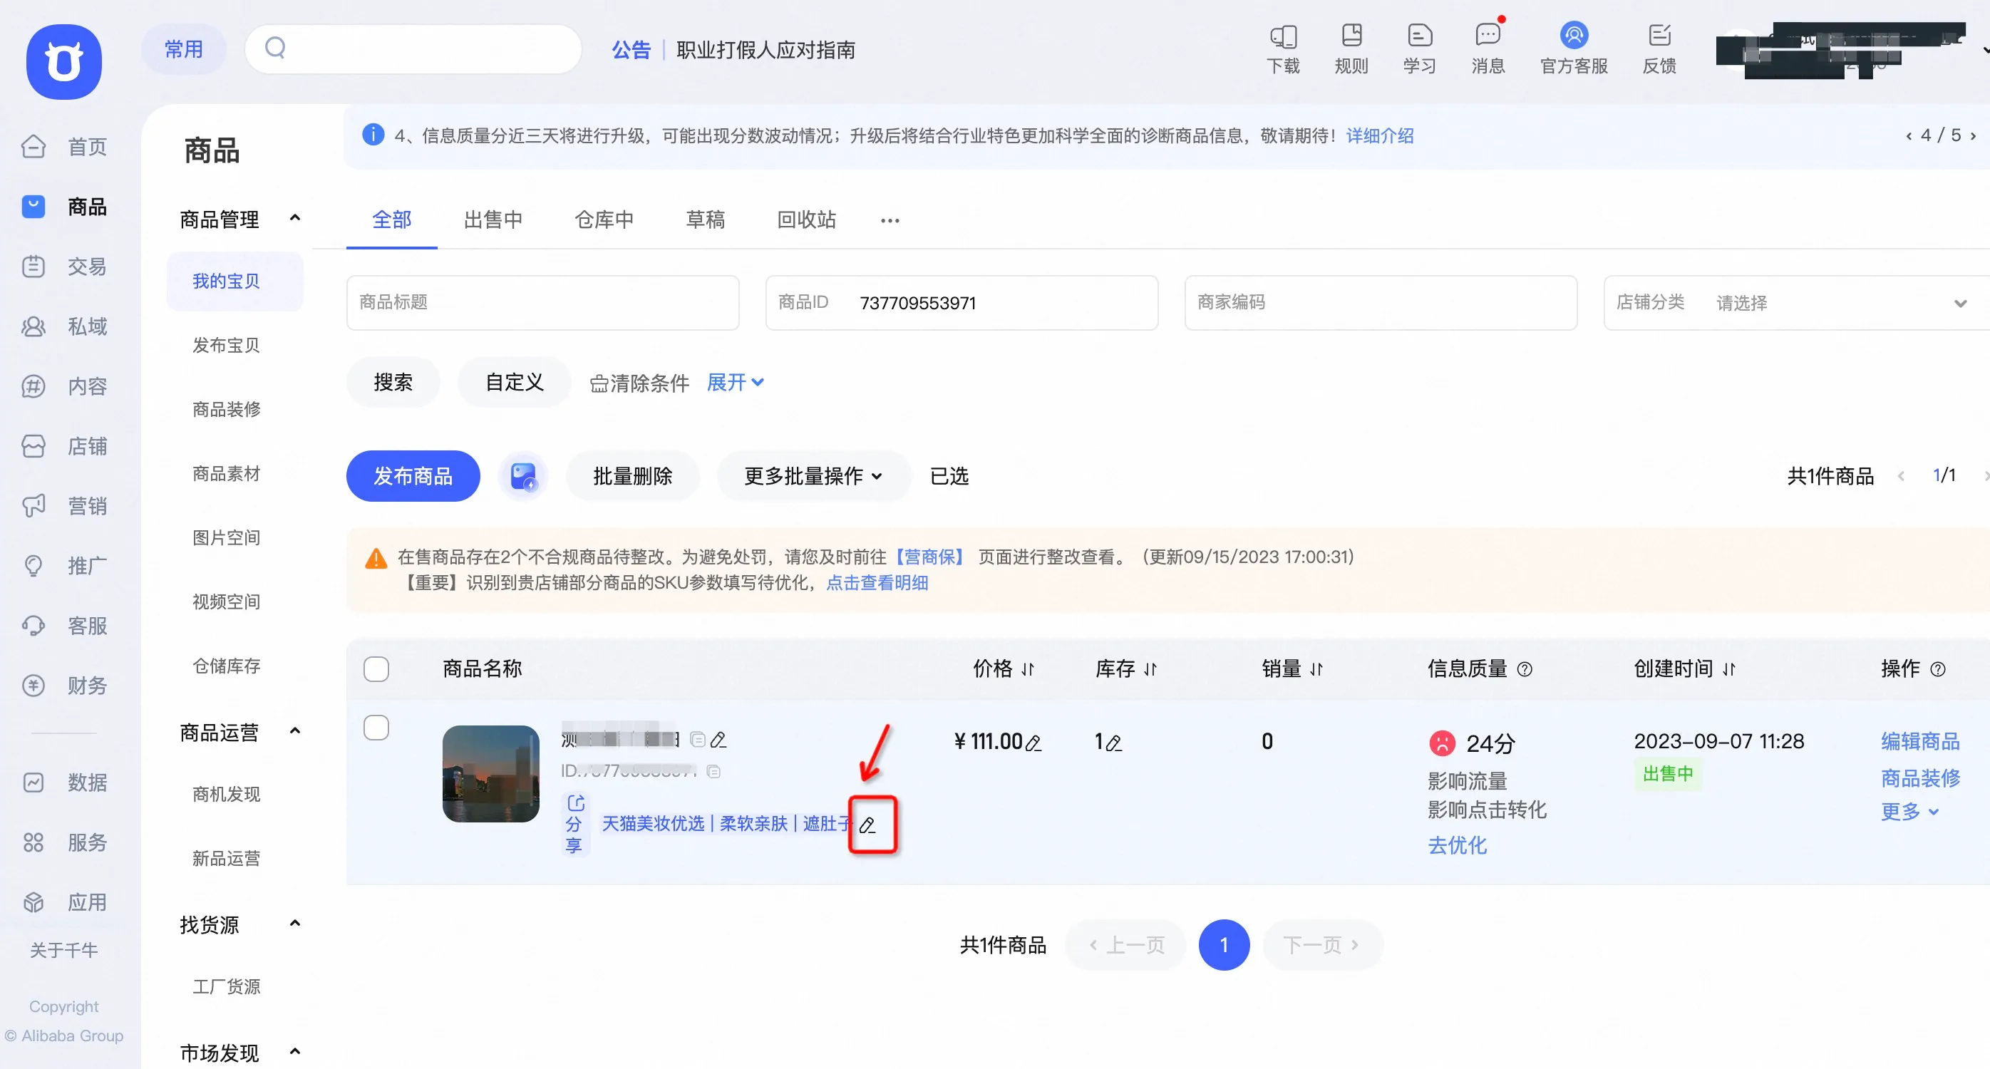The image size is (1990, 1069).
Task: Open the 编辑商品 link
Action: [x=1919, y=740]
